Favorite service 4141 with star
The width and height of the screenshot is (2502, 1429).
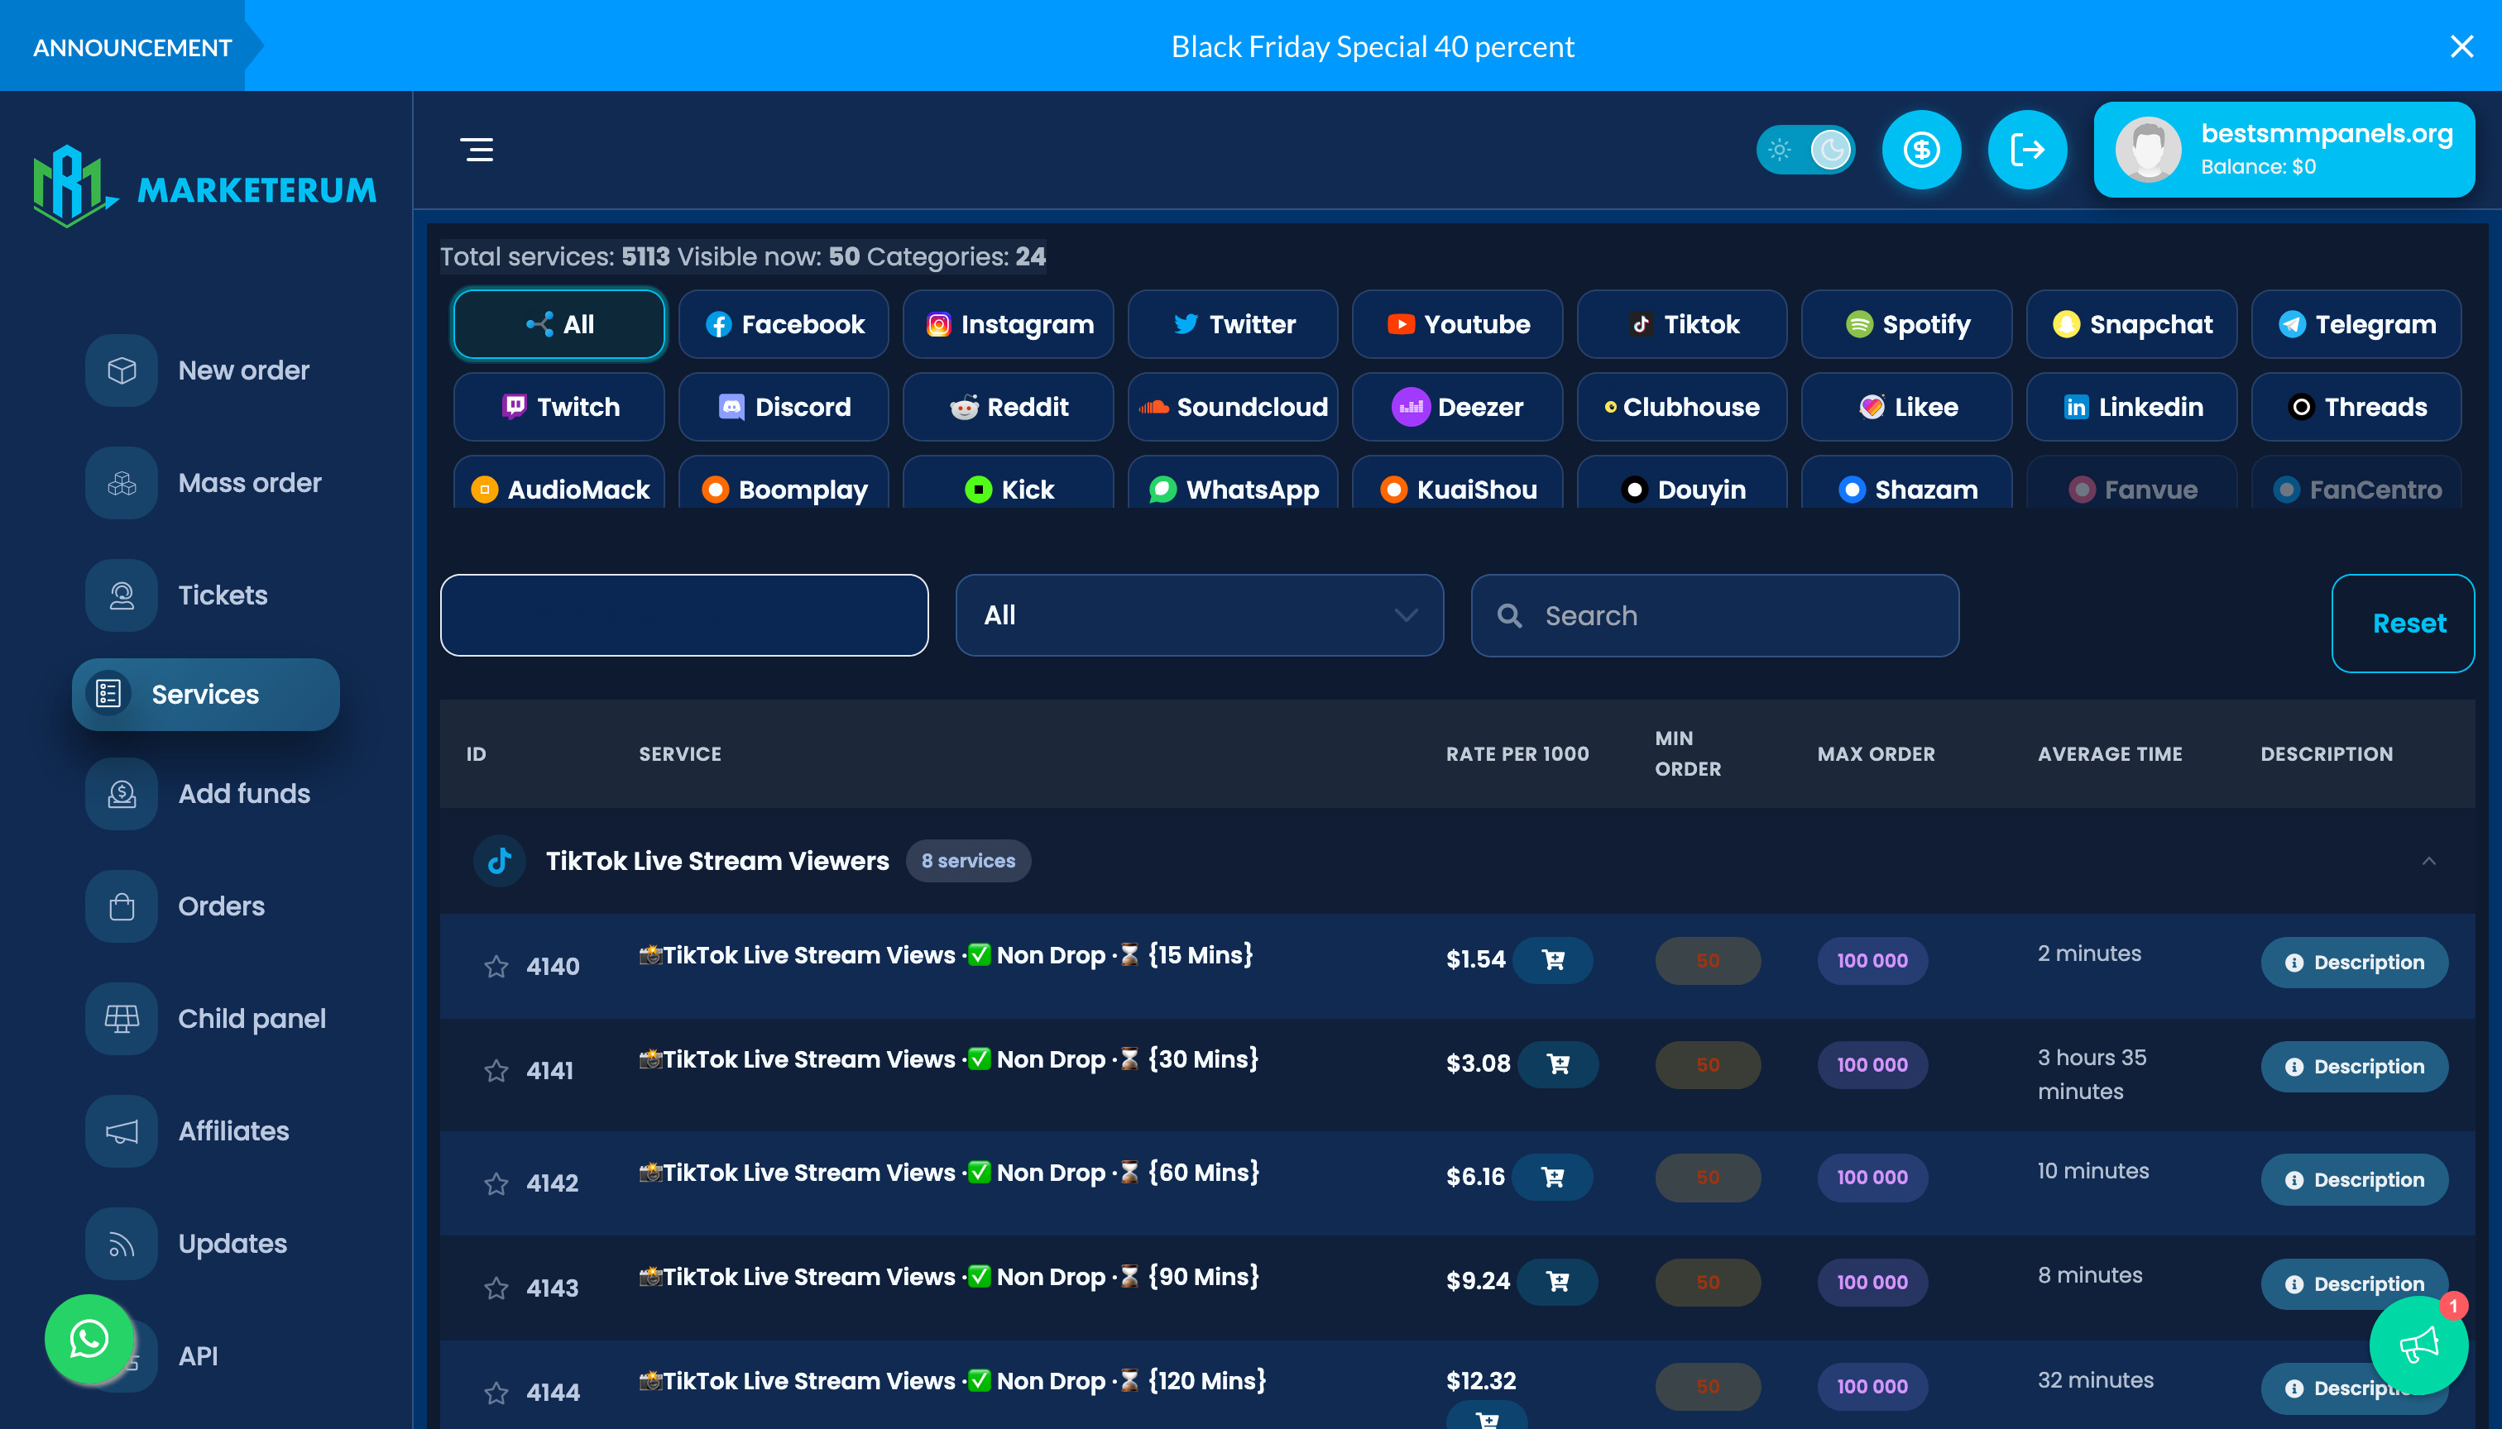point(496,1071)
